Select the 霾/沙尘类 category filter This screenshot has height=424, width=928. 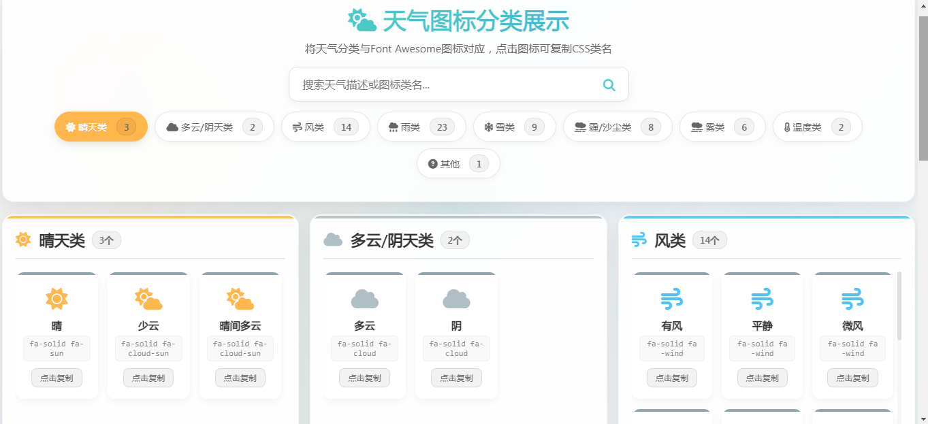(618, 127)
